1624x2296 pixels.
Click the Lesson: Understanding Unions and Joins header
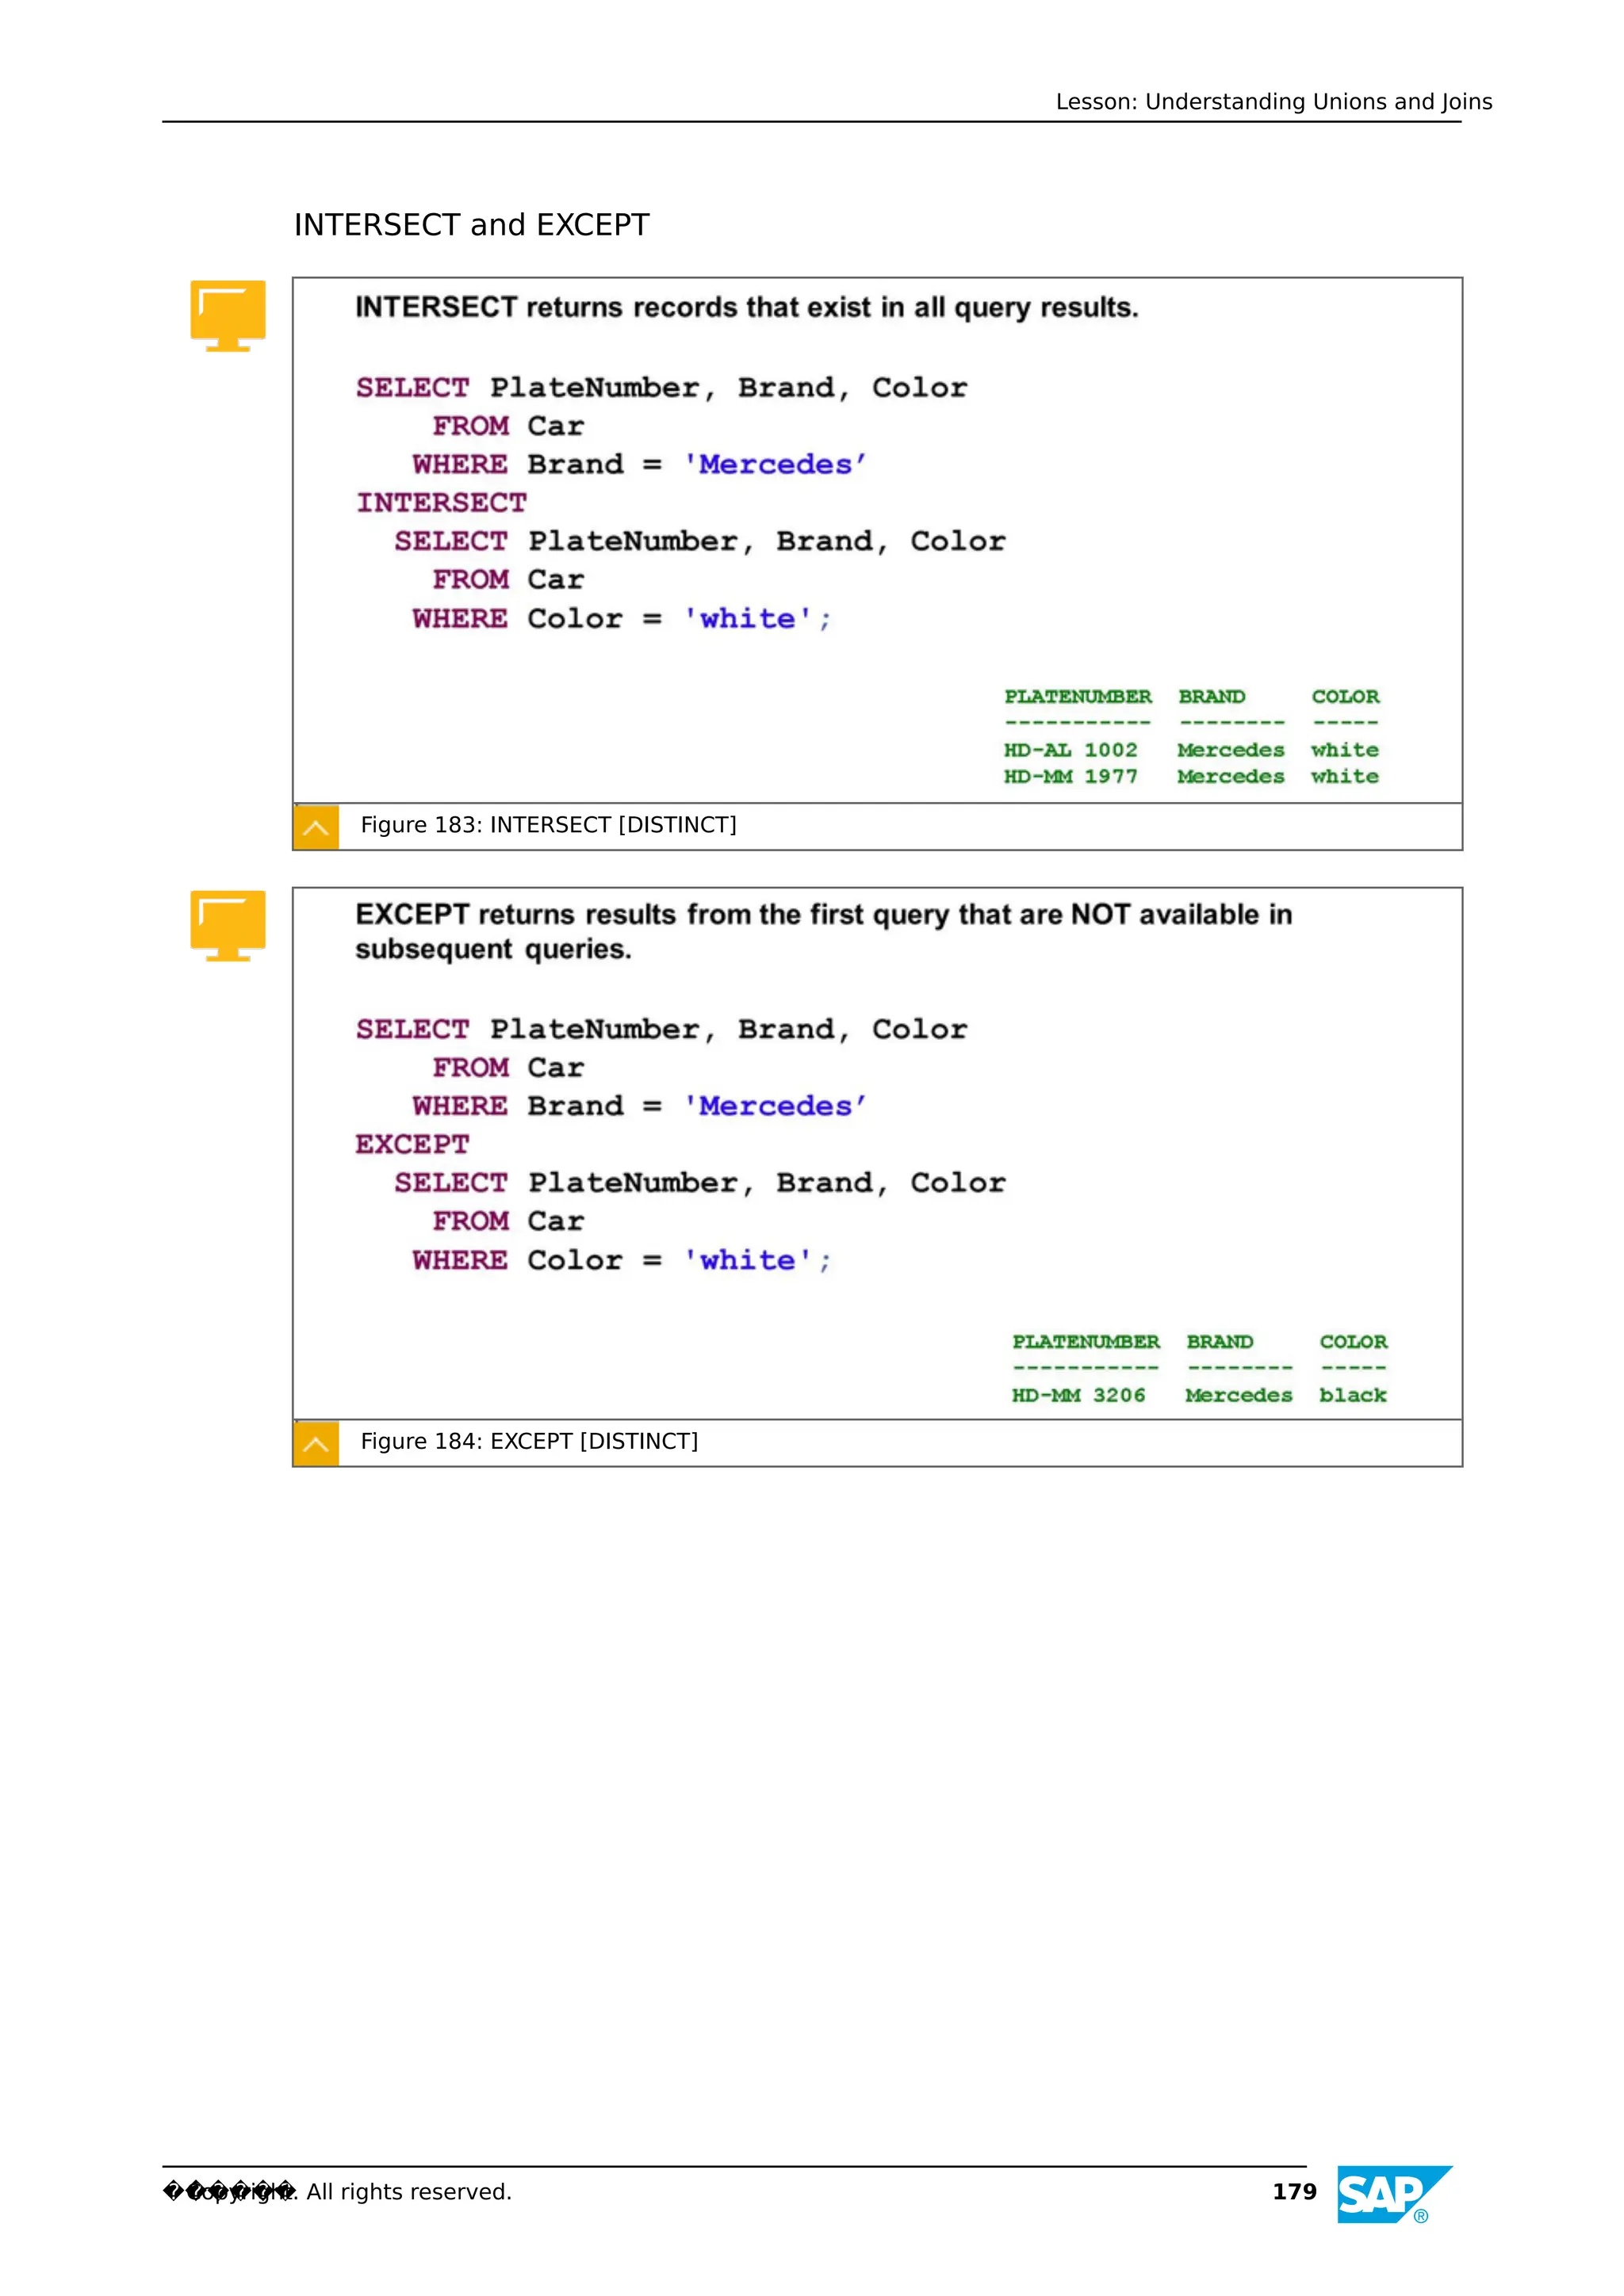(1273, 102)
